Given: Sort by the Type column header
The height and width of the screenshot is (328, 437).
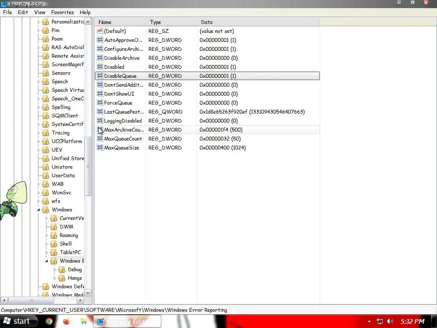Looking at the screenshot, I should 171,22.
